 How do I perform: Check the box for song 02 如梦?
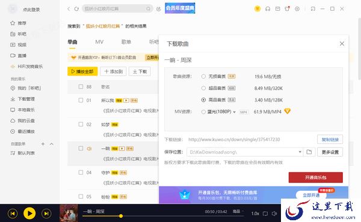point(81,124)
